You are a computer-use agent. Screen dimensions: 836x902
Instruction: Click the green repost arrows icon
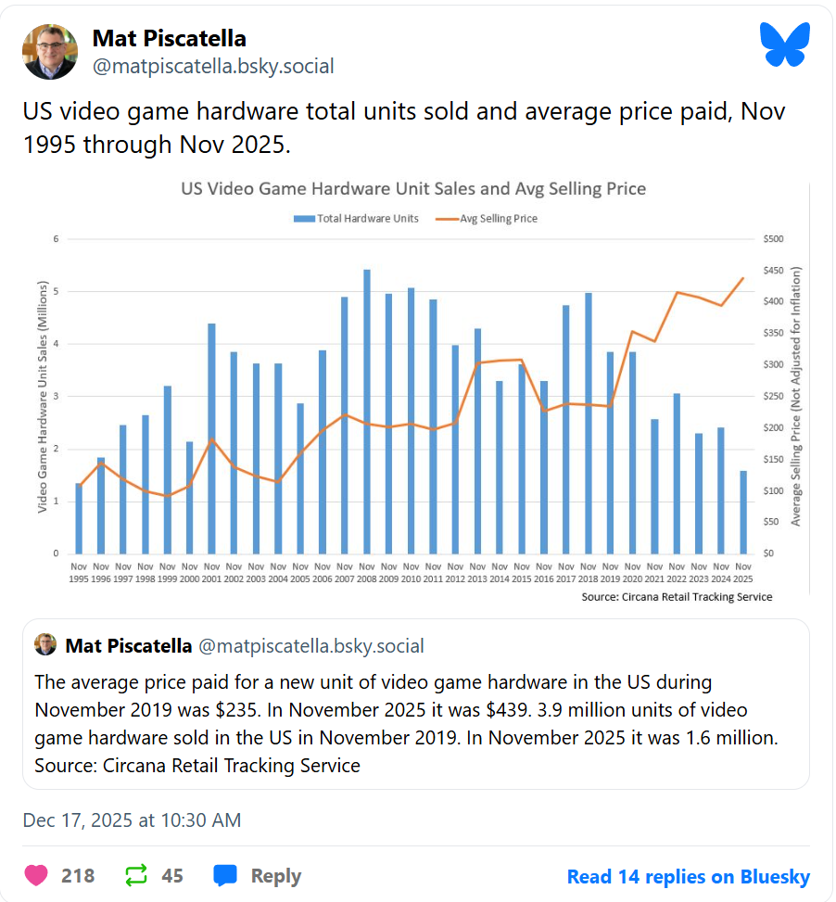pyautogui.click(x=135, y=875)
